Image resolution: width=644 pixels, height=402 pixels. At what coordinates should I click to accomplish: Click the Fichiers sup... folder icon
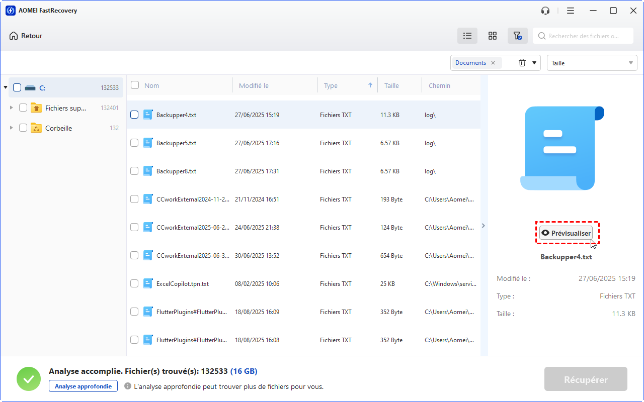(36, 108)
